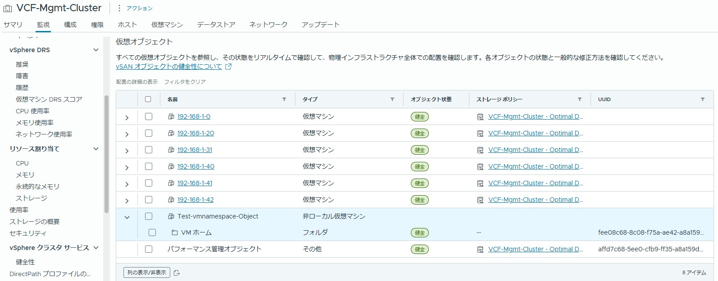
Task: Toggle the select-all checkbox in the table header
Action: pyautogui.click(x=148, y=99)
